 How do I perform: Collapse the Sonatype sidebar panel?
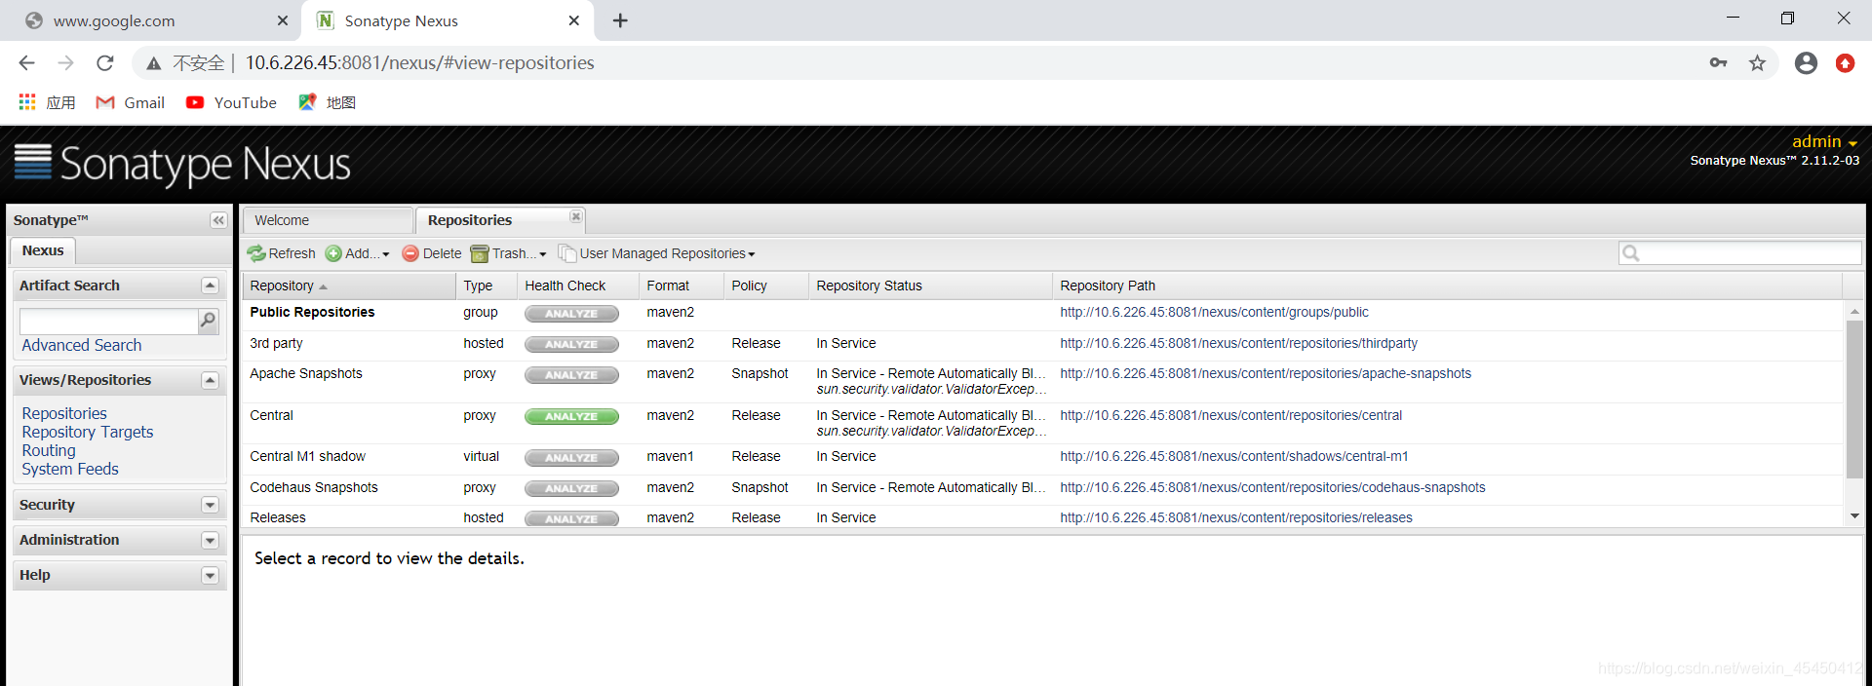[218, 220]
